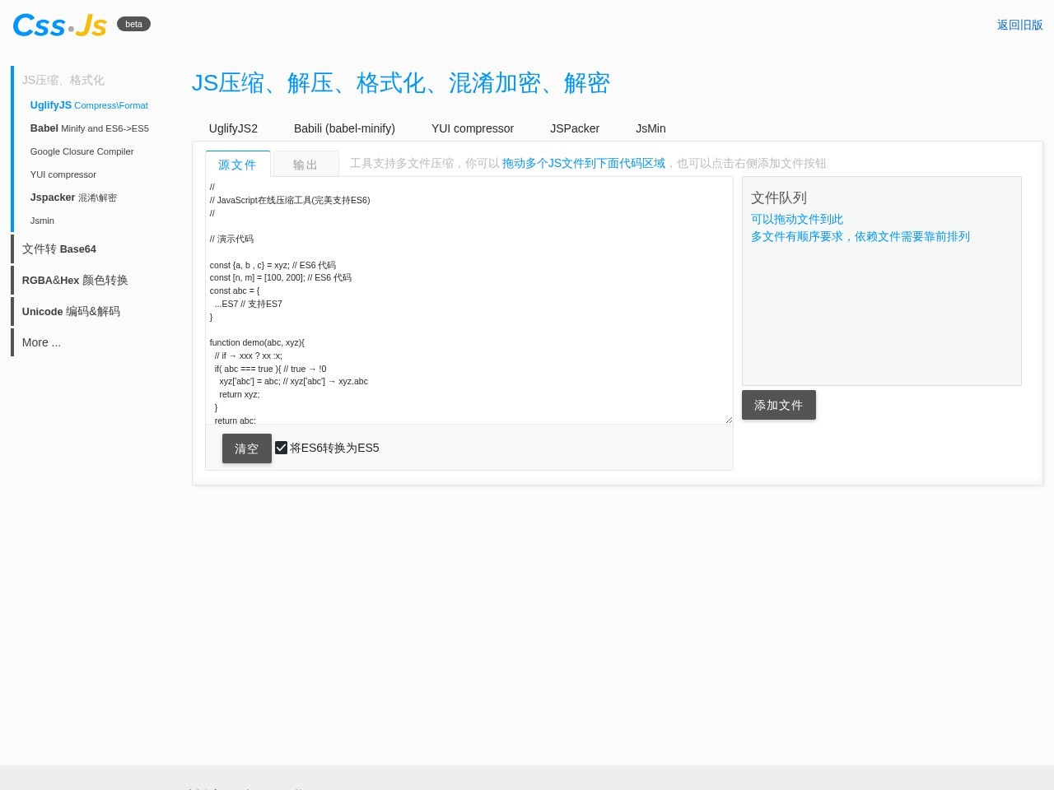This screenshot has width=1054, height=790.
Task: Click the Css.Js logo
Action: click(60, 26)
